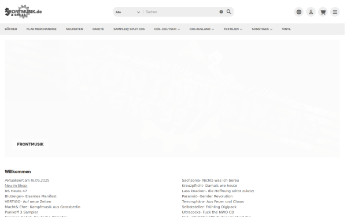Open the Neuheiten page

(75, 29)
